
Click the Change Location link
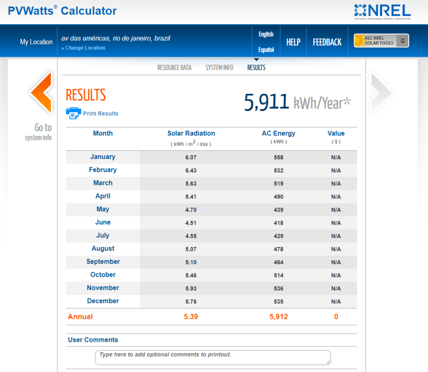[x=83, y=48]
